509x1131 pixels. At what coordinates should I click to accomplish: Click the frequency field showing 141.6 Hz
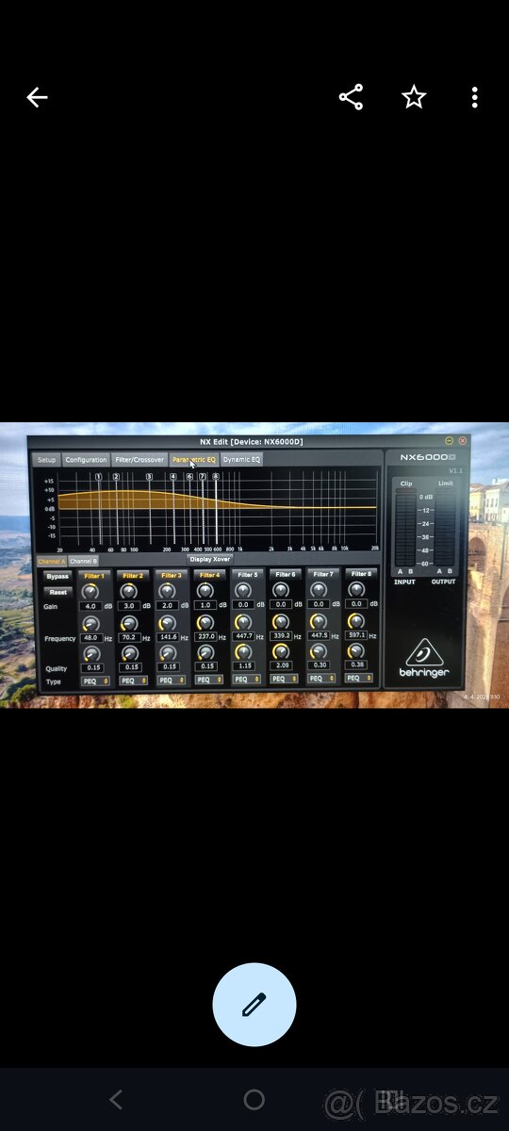click(168, 637)
